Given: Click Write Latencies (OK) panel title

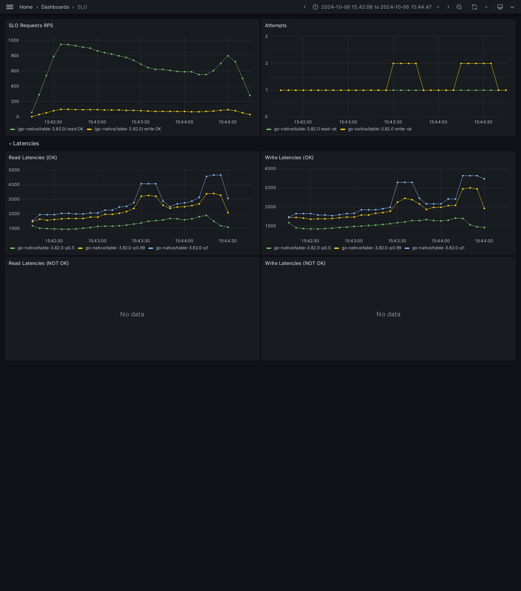Looking at the screenshot, I should [x=289, y=157].
